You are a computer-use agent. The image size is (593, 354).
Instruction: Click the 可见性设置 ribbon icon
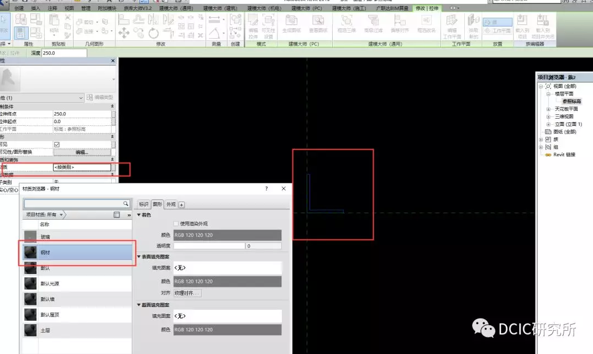268,24
